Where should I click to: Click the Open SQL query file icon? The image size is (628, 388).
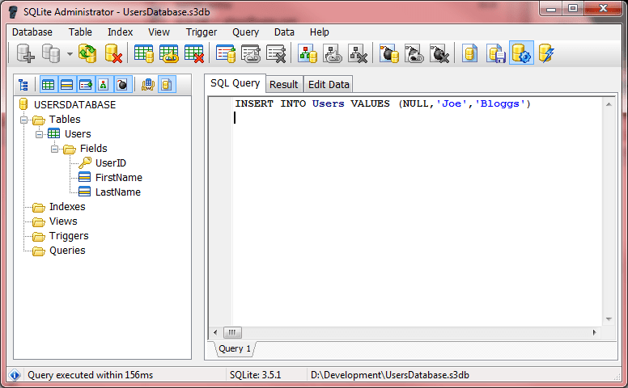click(x=470, y=53)
